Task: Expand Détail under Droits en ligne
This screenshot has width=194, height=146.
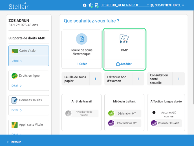Action: (x=17, y=85)
